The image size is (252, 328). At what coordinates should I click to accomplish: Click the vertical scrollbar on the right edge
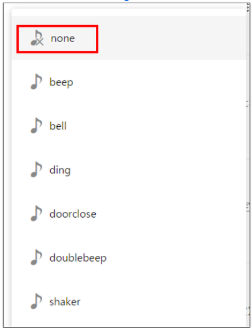[248, 167]
